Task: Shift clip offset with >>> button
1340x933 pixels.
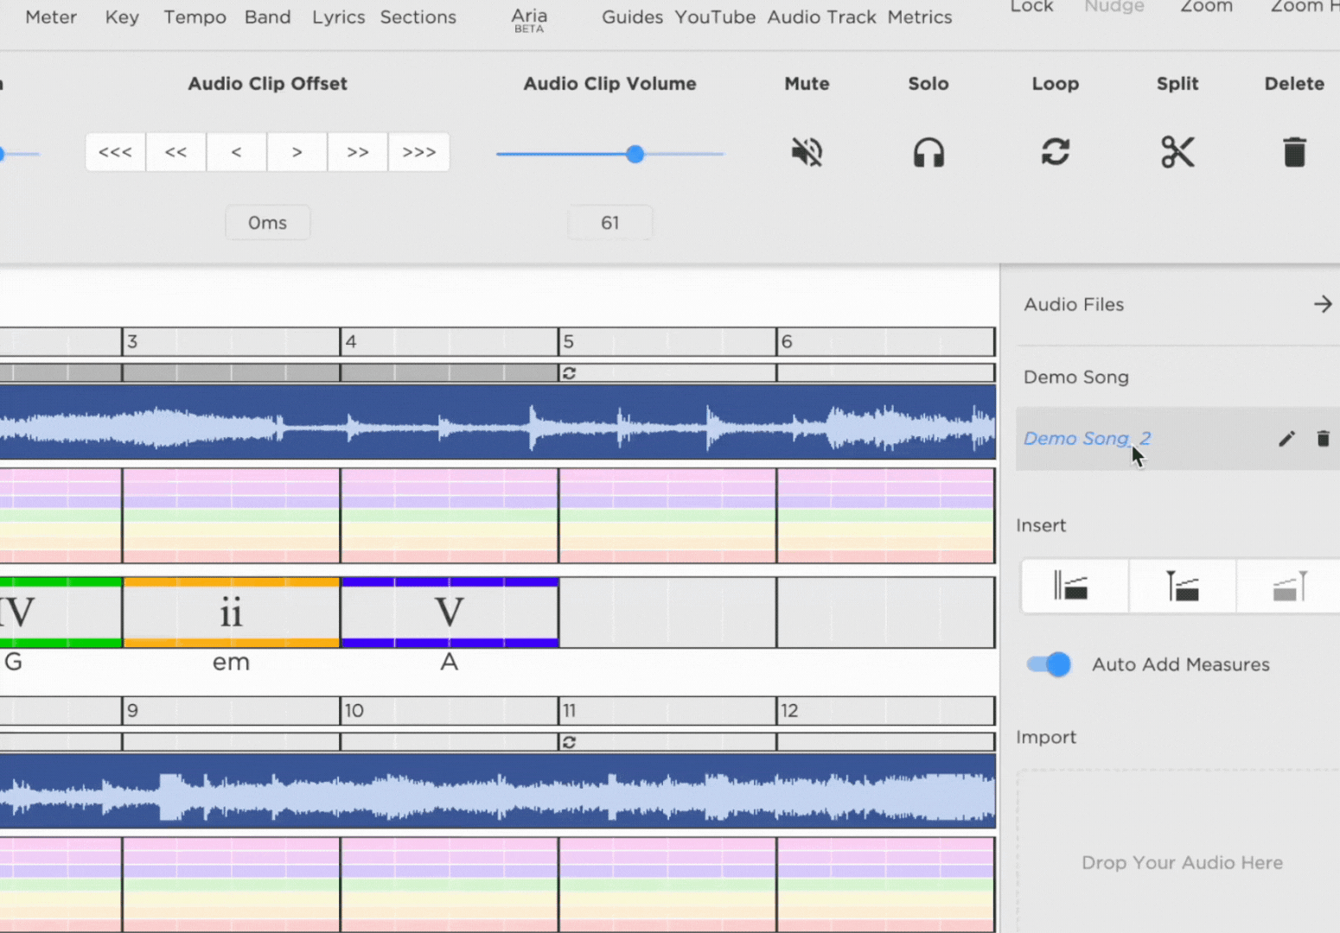Action: click(418, 152)
